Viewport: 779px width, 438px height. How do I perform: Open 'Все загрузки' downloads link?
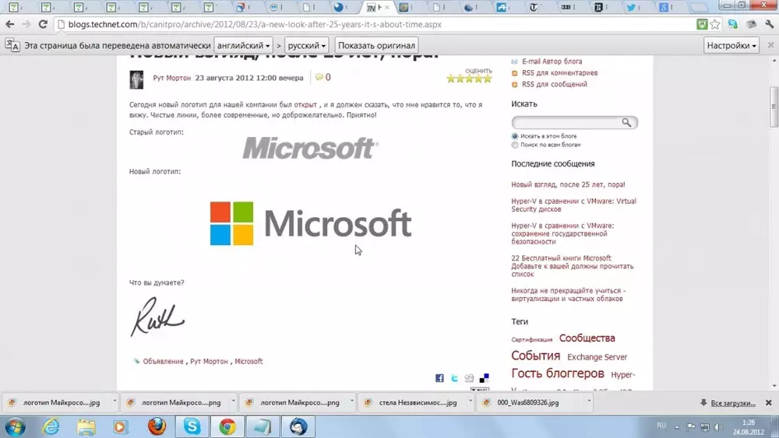tap(733, 403)
